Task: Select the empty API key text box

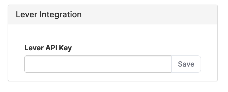Action: click(x=98, y=64)
